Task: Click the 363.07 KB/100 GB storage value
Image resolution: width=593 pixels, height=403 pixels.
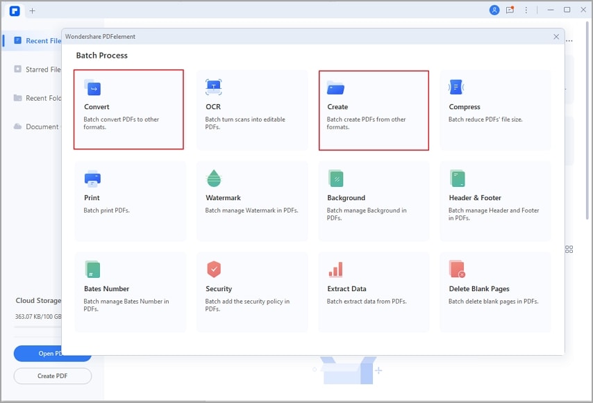Action: coord(38,317)
